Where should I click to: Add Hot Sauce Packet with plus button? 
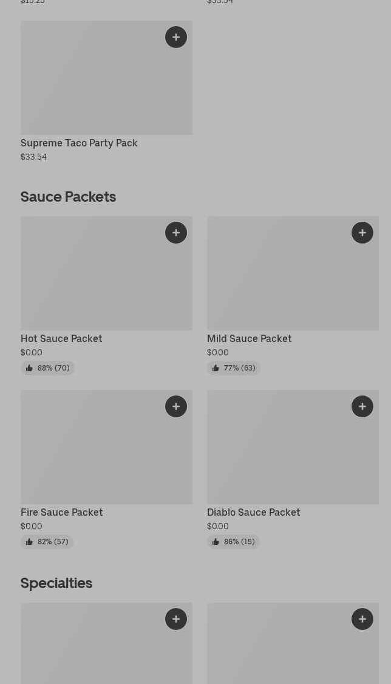click(x=176, y=233)
